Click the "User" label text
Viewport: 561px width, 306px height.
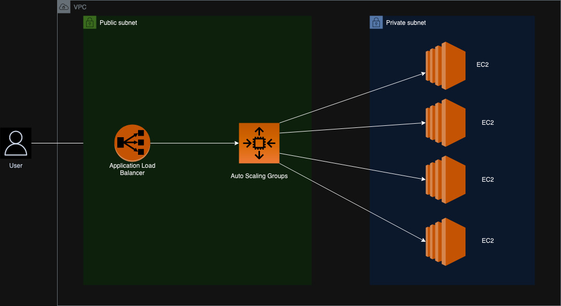point(16,166)
